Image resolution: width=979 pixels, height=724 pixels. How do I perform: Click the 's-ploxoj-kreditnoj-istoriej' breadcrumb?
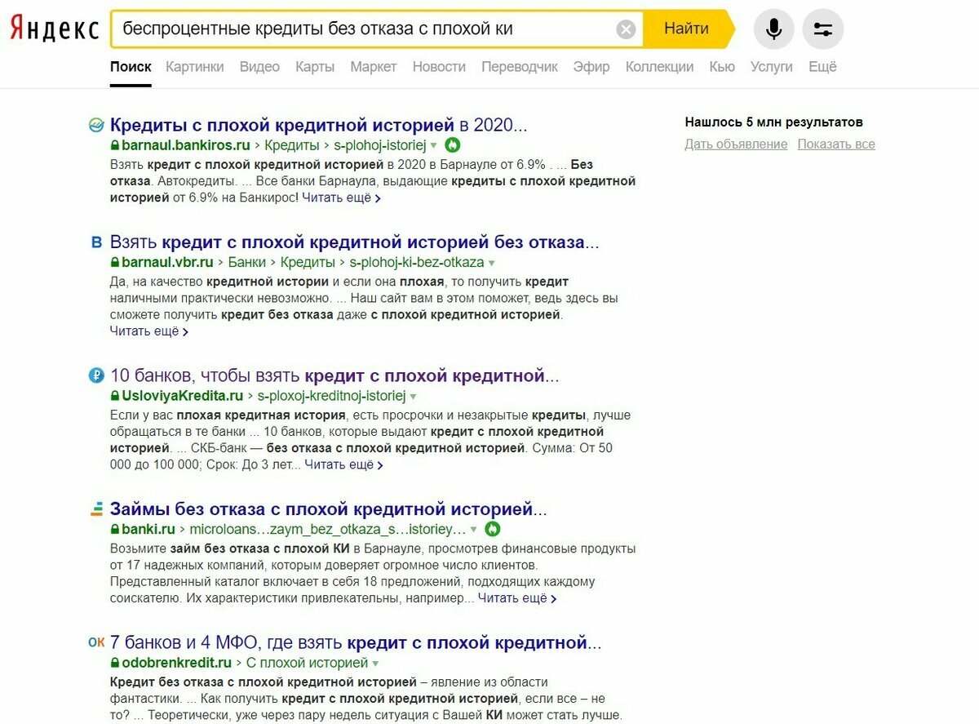(x=331, y=396)
